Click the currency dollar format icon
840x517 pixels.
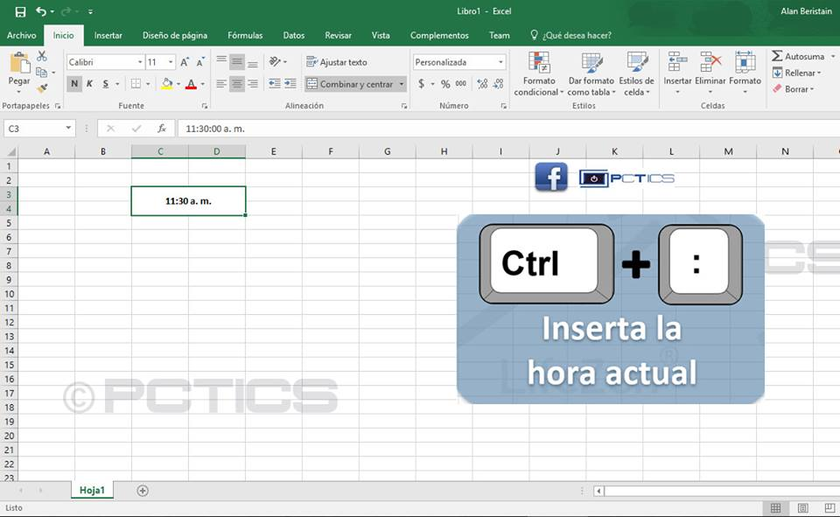click(x=422, y=84)
